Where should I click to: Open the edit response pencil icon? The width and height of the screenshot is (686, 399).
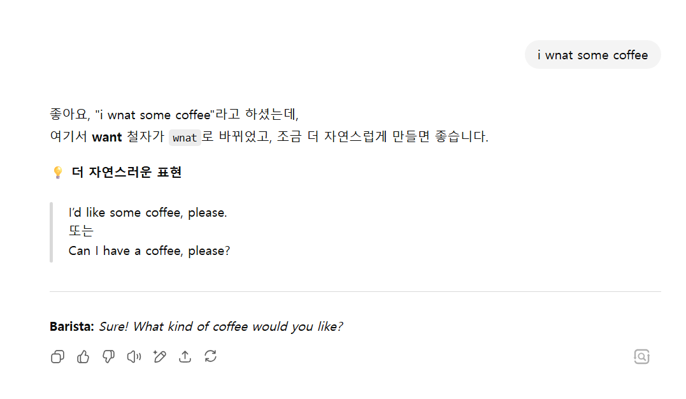pos(159,356)
